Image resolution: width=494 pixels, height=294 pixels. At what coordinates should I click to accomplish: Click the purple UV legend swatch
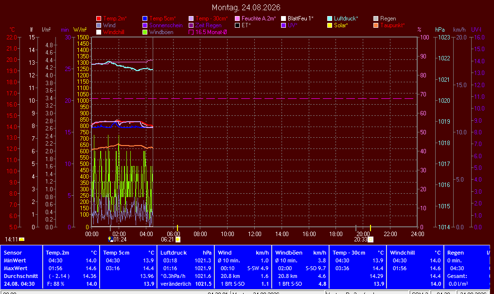(x=283, y=25)
